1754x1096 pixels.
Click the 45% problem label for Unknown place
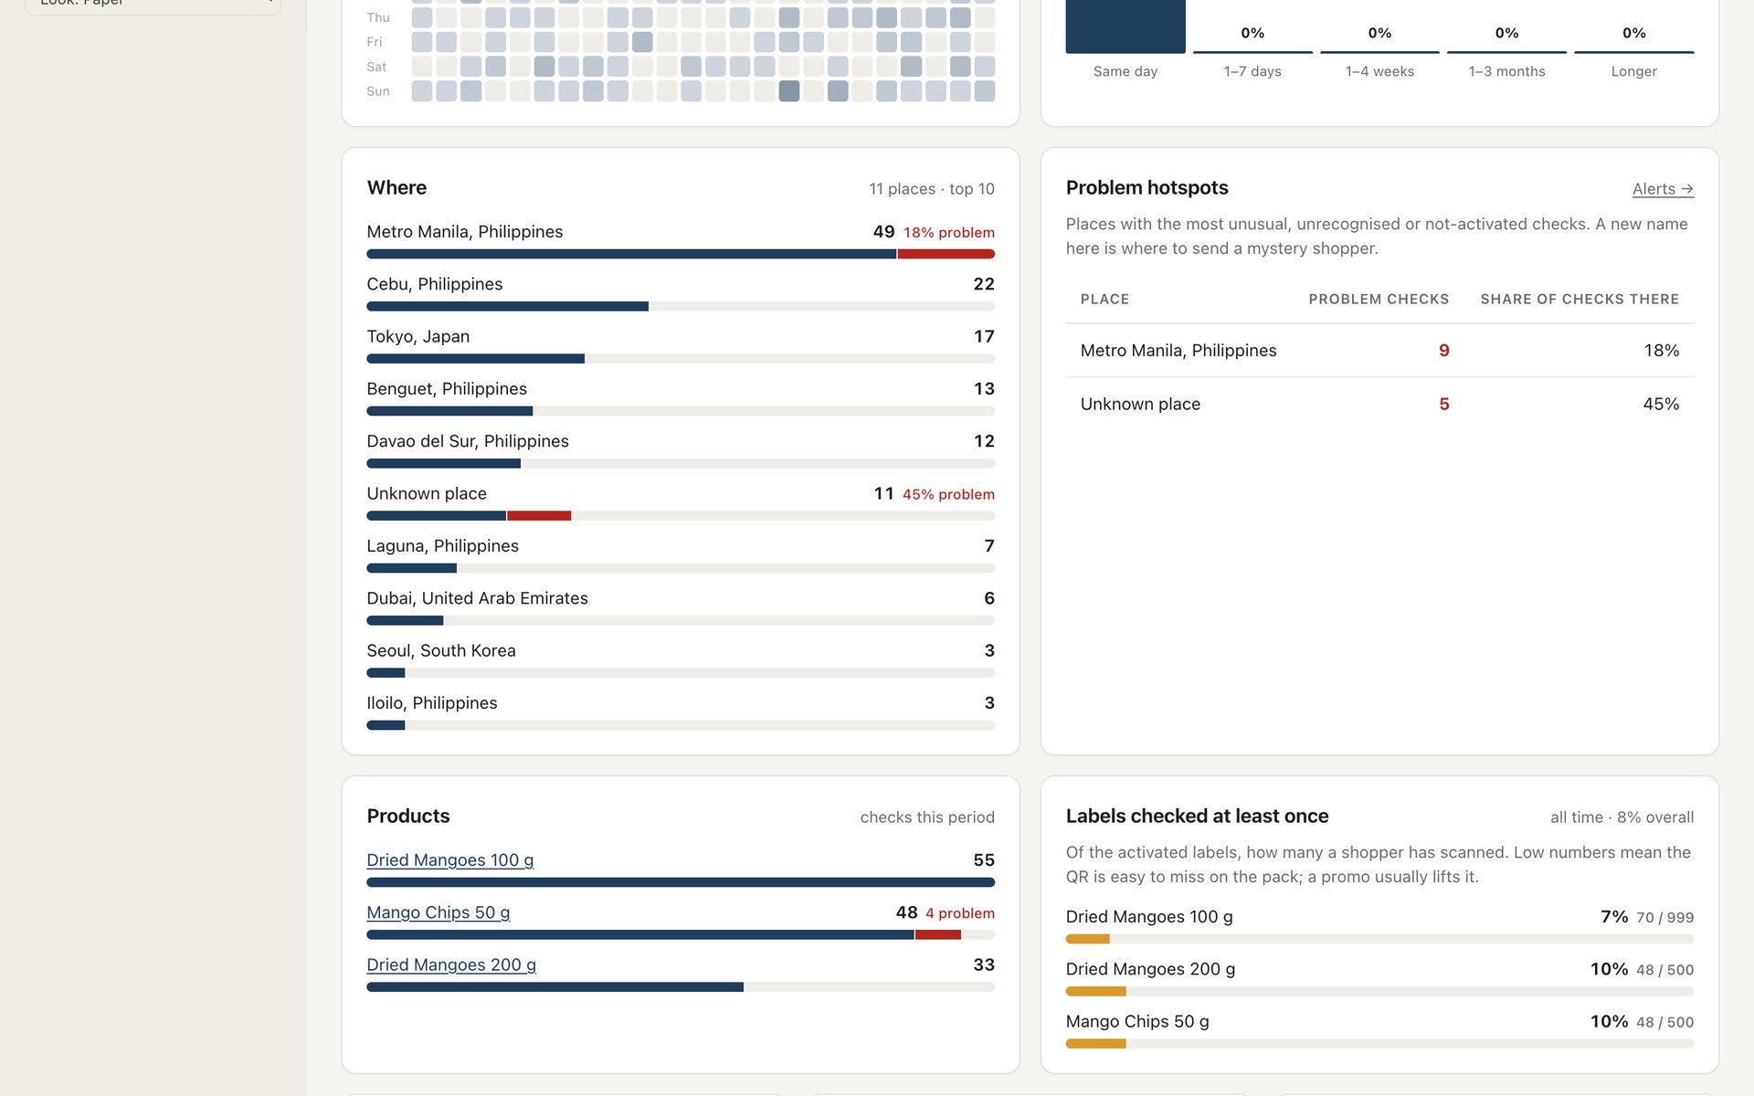948,494
